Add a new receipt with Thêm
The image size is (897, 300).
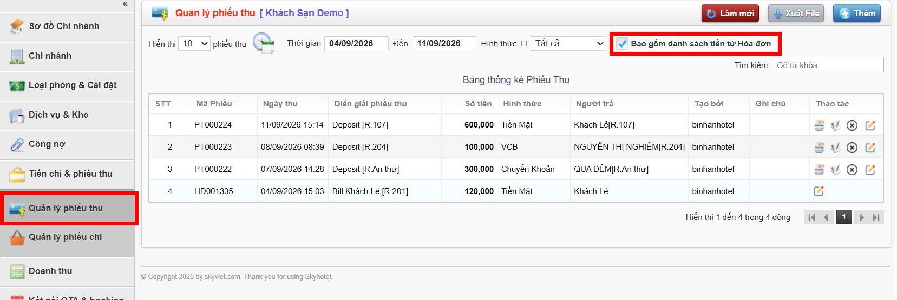[x=857, y=14]
